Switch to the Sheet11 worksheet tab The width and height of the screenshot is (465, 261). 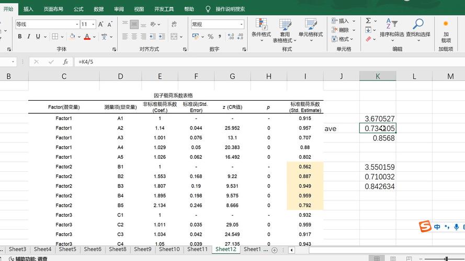197,250
